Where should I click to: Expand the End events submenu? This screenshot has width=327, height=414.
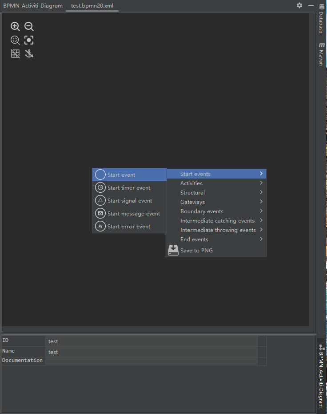click(216, 239)
